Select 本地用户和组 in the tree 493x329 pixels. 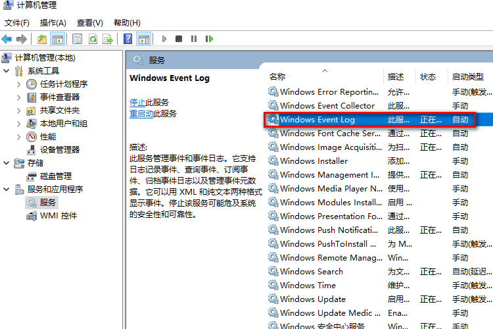pos(64,124)
